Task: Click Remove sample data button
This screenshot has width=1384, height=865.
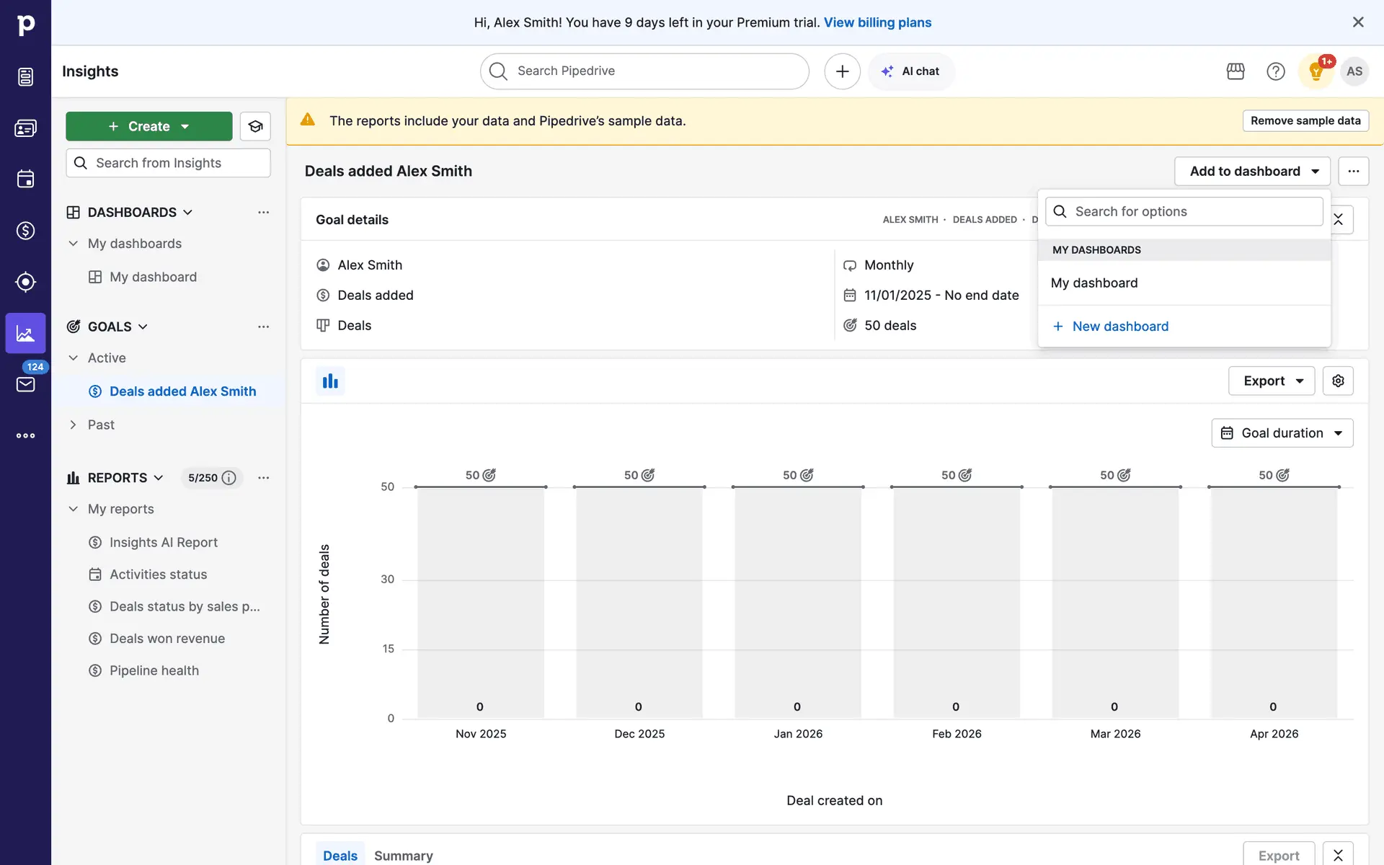Action: coord(1305,120)
